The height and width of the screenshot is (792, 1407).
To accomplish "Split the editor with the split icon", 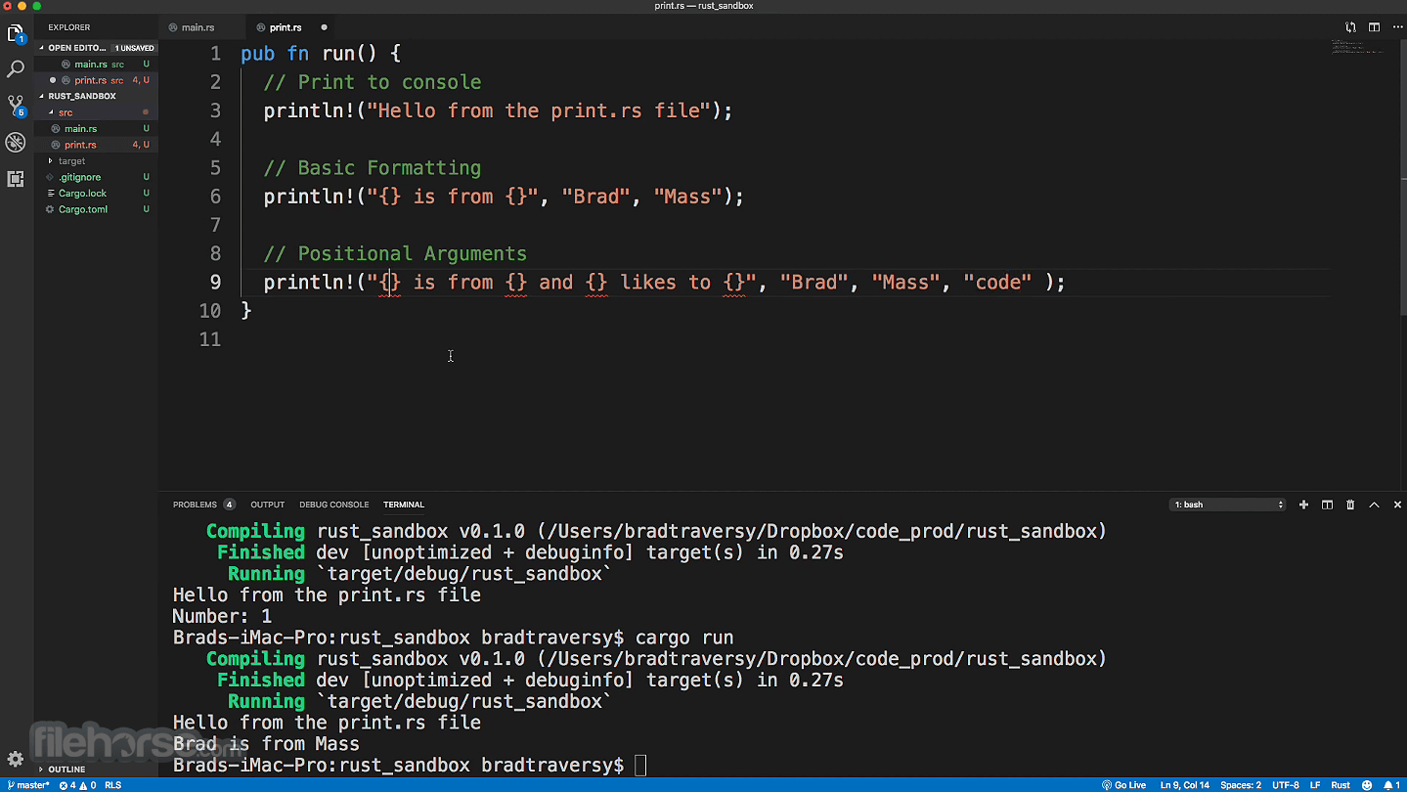I will pyautogui.click(x=1374, y=27).
